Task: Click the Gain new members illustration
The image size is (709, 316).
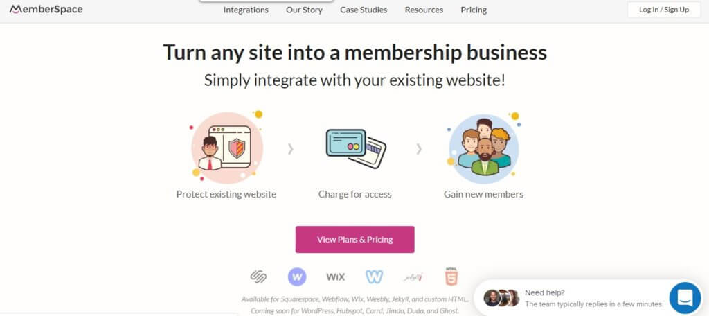Action: click(x=483, y=147)
